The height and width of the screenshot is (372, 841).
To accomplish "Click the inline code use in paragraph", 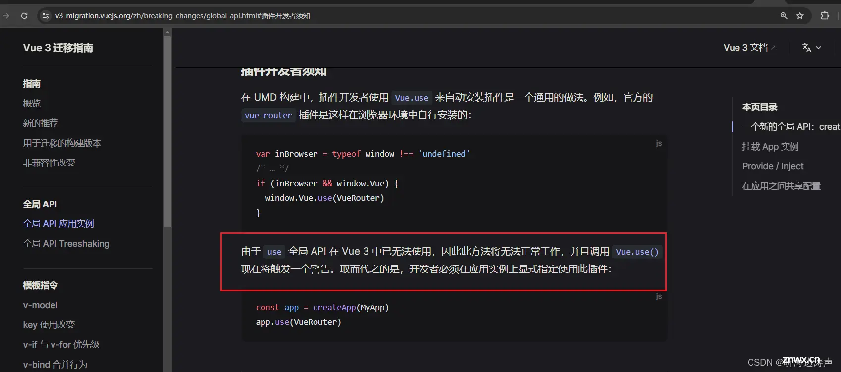I will pos(274,252).
